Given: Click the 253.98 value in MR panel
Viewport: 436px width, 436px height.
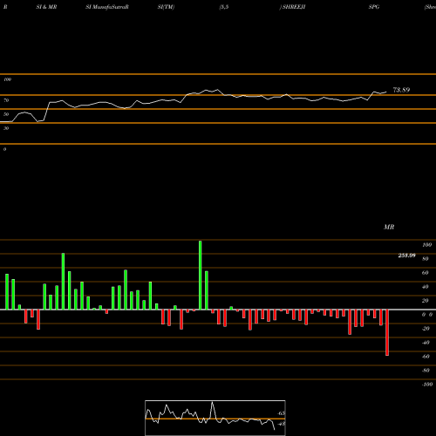Looking at the screenshot, I should point(406,255).
